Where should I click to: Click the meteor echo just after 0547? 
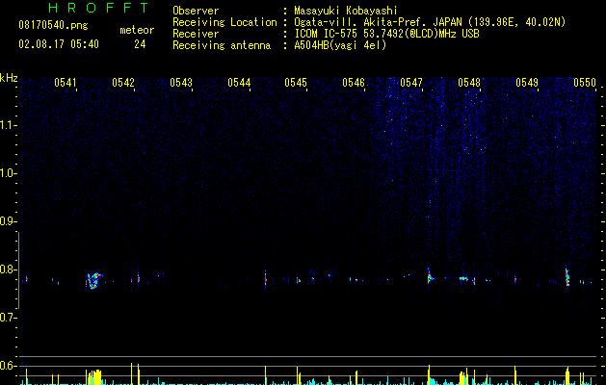(x=430, y=275)
